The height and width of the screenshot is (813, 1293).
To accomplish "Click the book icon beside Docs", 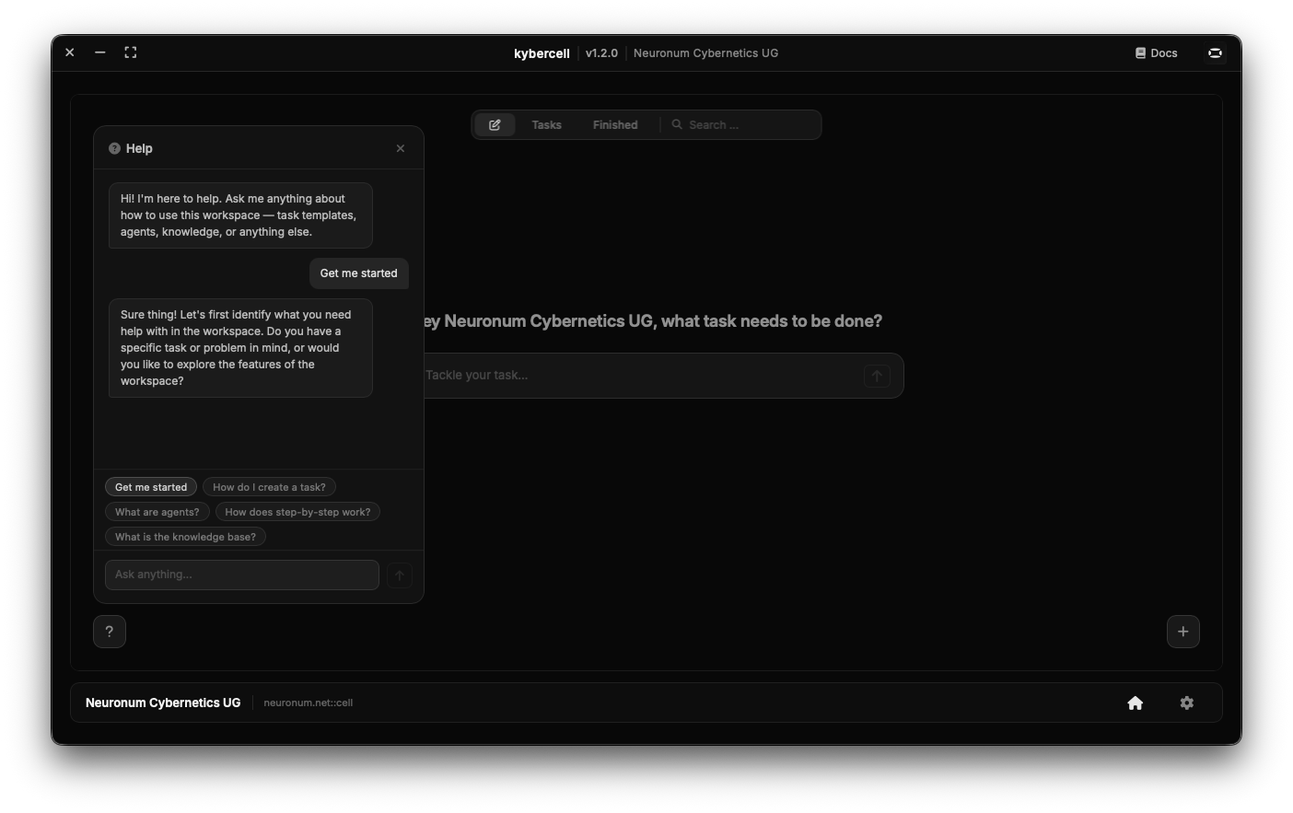I will (1140, 53).
